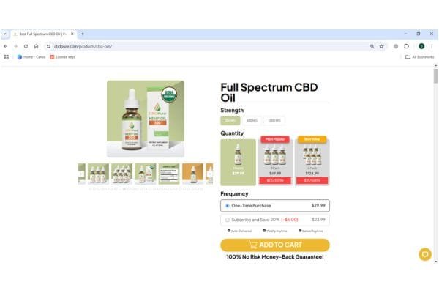This screenshot has height=293, width=439.
Task: Select the Most Popular 3-pack quantity
Action: (x=275, y=160)
